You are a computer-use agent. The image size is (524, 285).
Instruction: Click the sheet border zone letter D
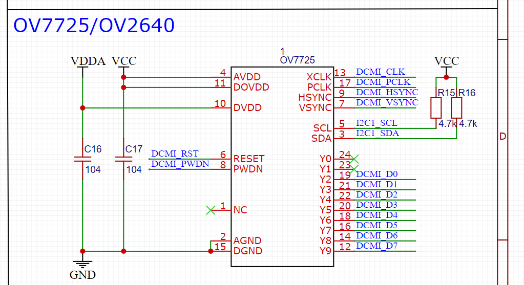coord(502,137)
